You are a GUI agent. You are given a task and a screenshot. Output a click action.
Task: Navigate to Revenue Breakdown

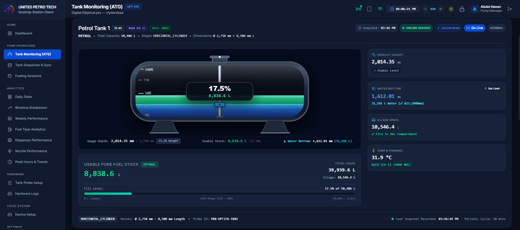32,108
